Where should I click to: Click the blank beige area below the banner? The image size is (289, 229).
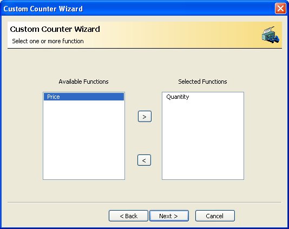pos(144,63)
